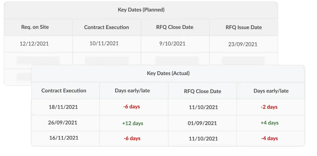Click the Key Dates (Actual) table title

coord(168,73)
